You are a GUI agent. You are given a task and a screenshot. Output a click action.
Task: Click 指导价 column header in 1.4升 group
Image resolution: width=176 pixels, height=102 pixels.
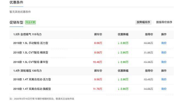(x=149, y=71)
